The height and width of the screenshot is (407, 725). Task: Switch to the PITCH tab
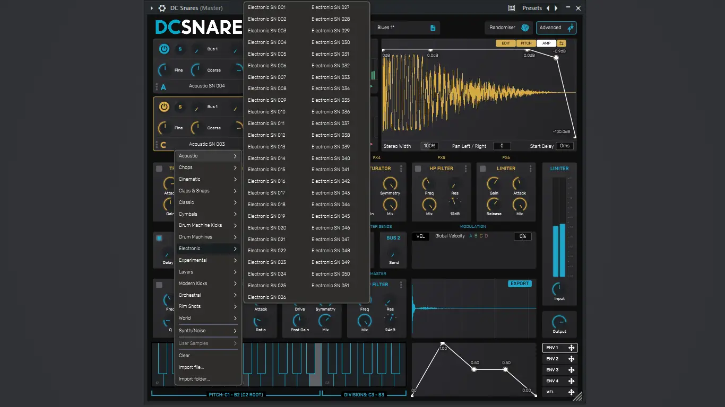[x=526, y=43]
